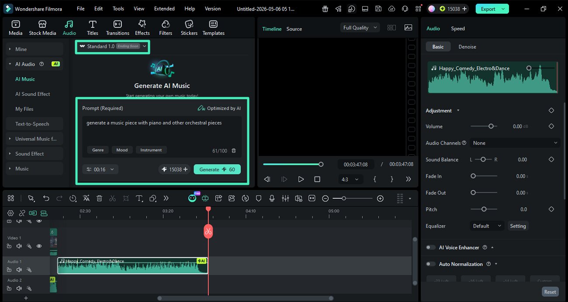Open the Standard 1.0 model dropdown
Screen dimensions: 568x302
tap(113, 47)
